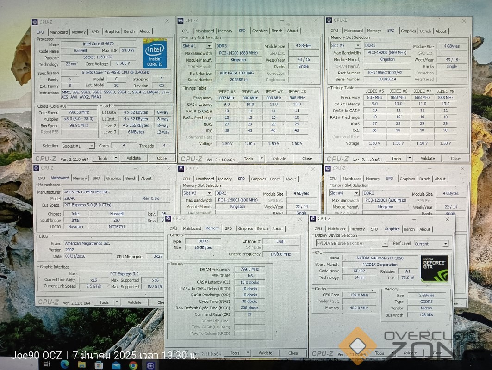The width and height of the screenshot is (492, 370).
Task: Expand the Socket #1 selection dropdown
Action: point(91,146)
